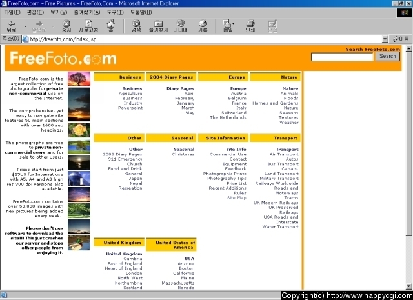Open the Site Map link

(237, 198)
